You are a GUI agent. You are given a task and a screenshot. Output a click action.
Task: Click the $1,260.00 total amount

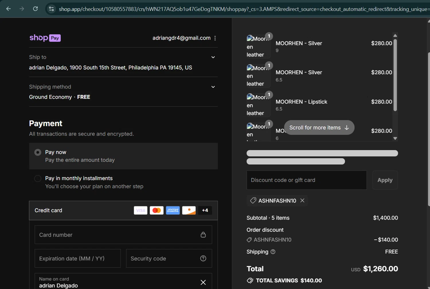380,269
